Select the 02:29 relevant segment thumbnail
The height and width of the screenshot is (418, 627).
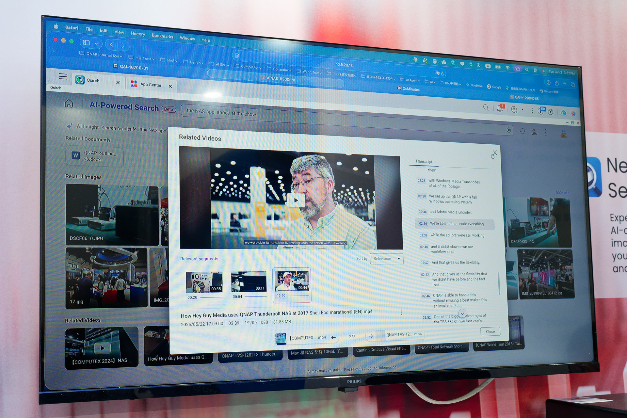[x=292, y=285]
